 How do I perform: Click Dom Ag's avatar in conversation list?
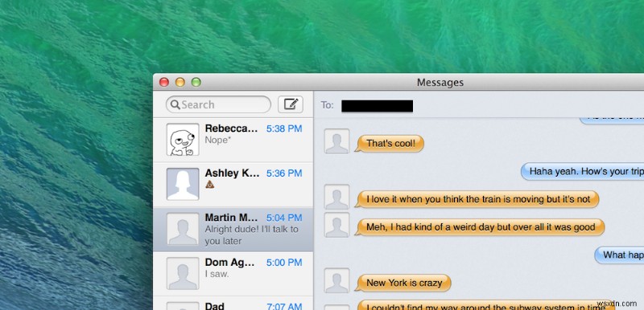(x=183, y=274)
